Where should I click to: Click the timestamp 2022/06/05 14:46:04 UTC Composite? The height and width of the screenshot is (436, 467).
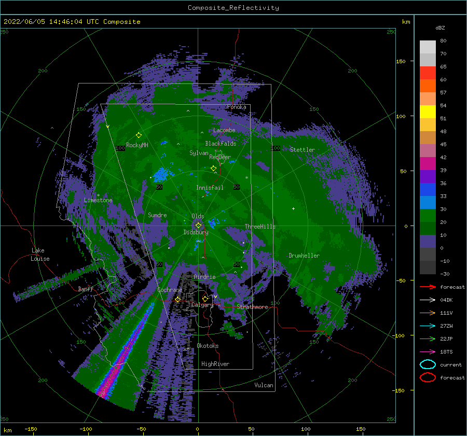pos(72,22)
